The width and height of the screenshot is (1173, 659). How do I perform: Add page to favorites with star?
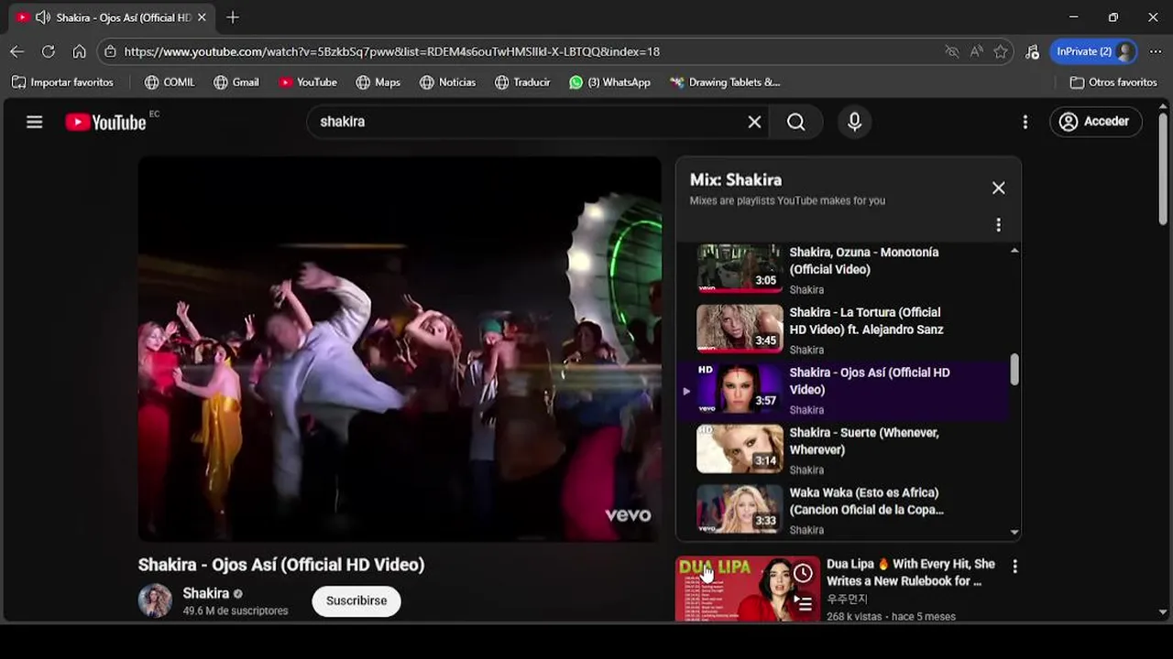coord(1001,51)
